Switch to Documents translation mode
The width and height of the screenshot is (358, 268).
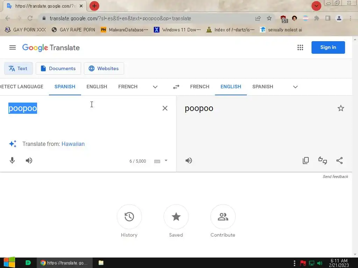(x=58, y=68)
